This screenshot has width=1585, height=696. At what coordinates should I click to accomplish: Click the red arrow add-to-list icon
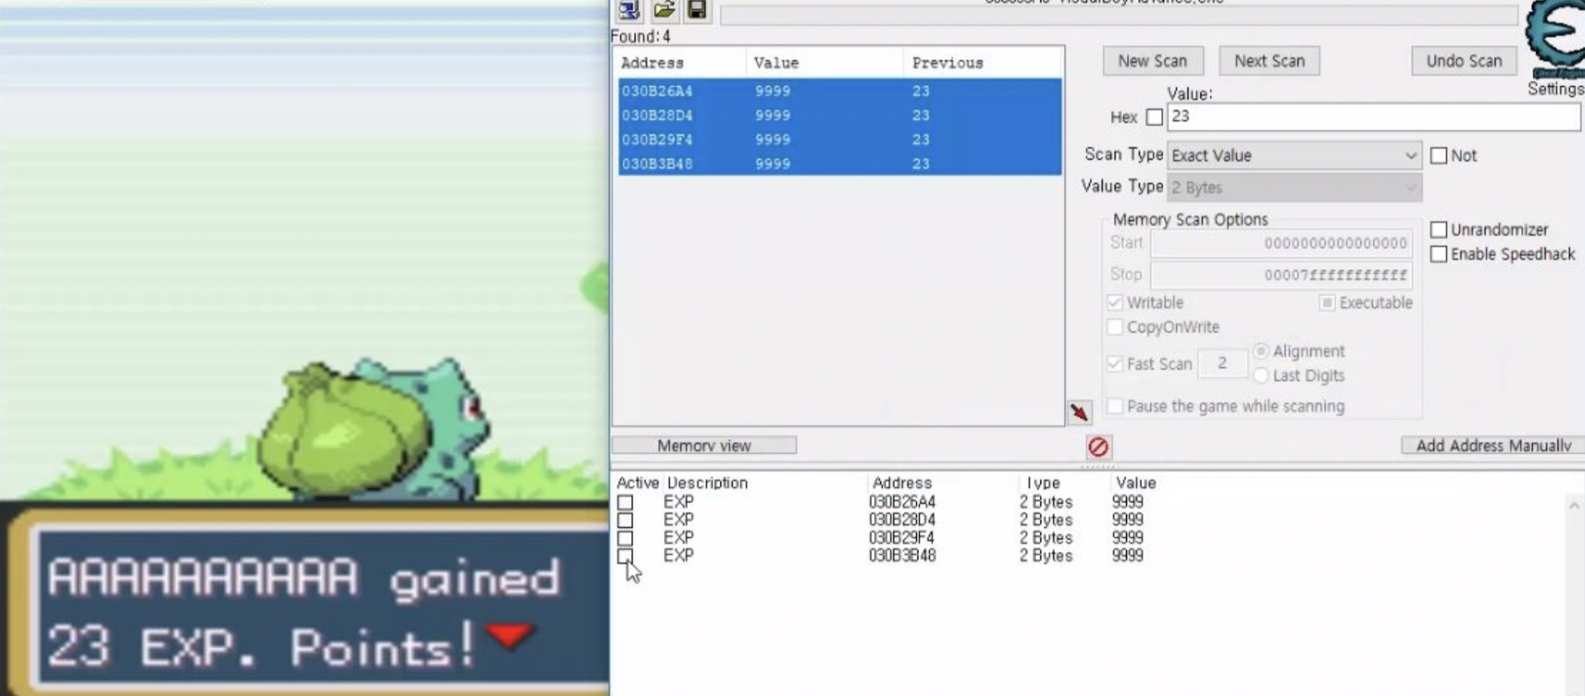coord(1080,412)
